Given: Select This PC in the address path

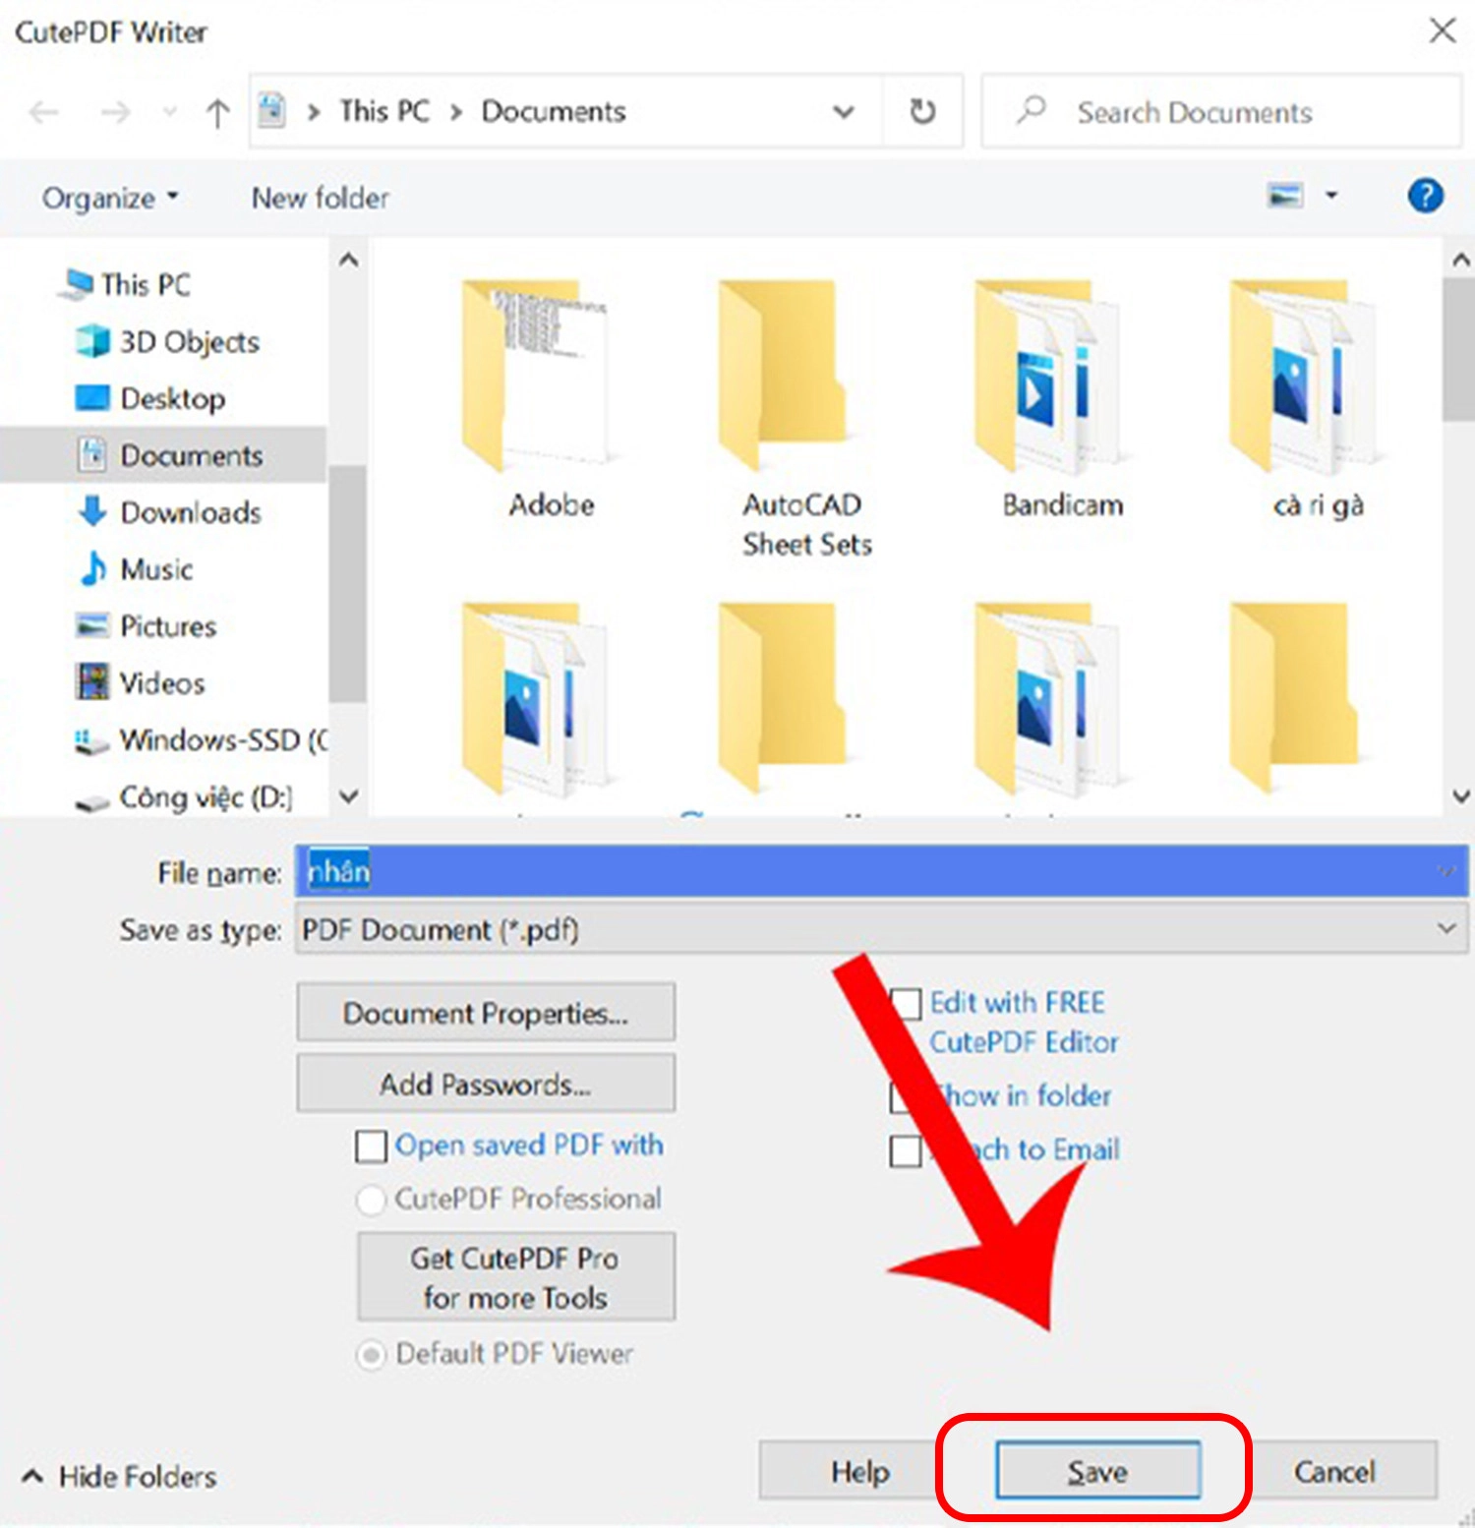Looking at the screenshot, I should (x=384, y=111).
